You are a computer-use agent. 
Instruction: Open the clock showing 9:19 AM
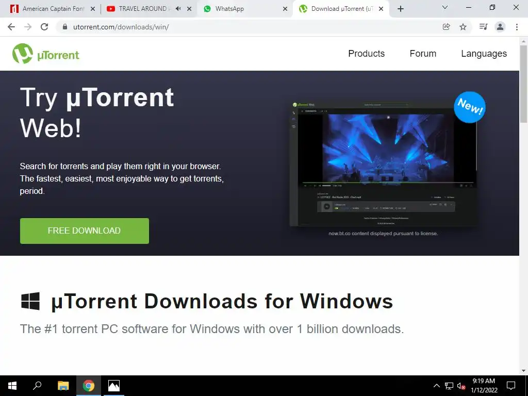pyautogui.click(x=484, y=386)
